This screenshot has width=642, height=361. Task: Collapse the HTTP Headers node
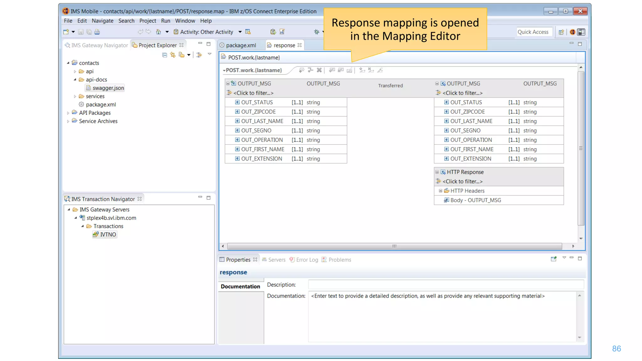(x=440, y=191)
